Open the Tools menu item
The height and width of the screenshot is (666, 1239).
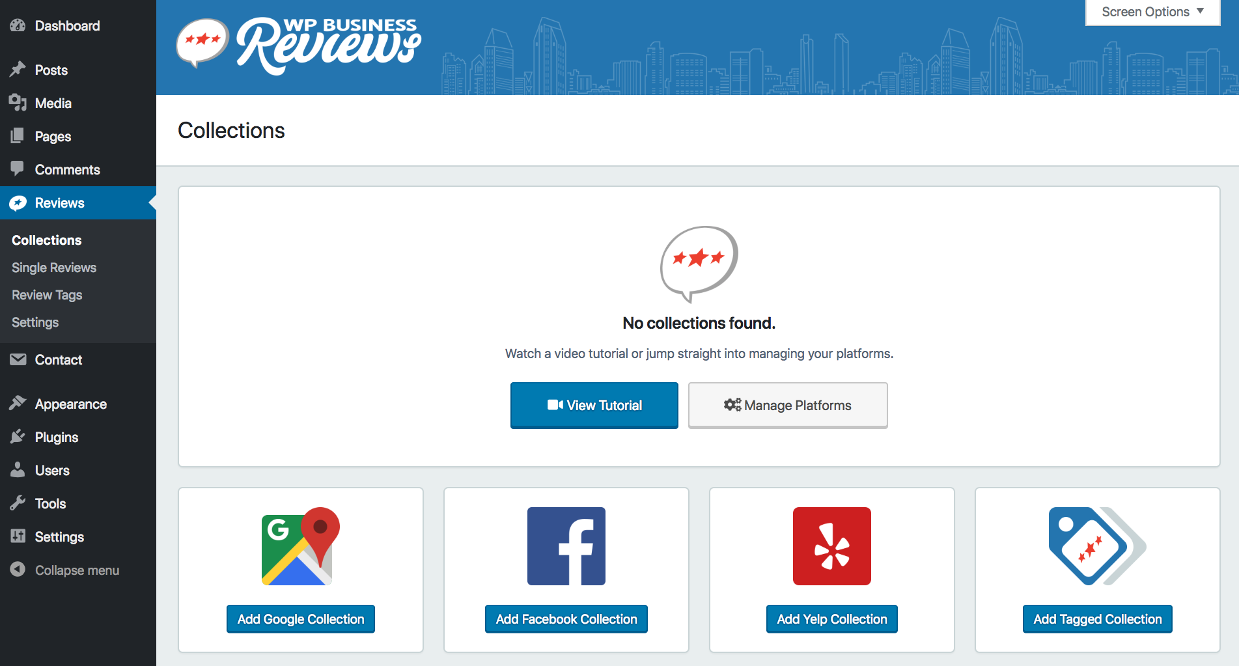click(78, 503)
